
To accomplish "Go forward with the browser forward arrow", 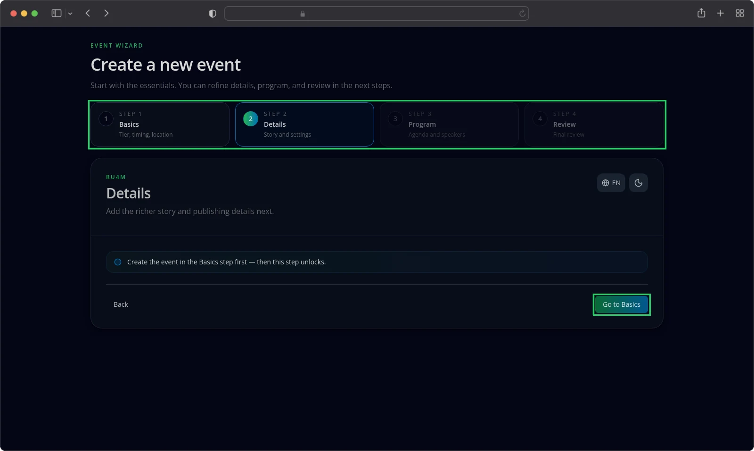I will (107, 13).
